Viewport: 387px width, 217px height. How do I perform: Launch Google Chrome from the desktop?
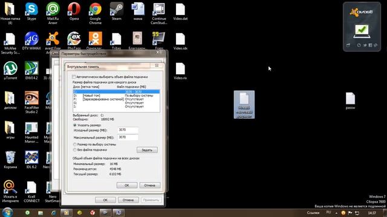[96, 13]
